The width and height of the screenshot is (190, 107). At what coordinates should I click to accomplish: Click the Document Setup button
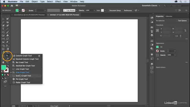[115, 10]
